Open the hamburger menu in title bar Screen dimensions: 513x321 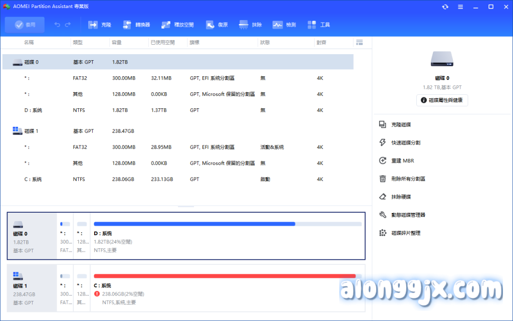[x=460, y=7]
